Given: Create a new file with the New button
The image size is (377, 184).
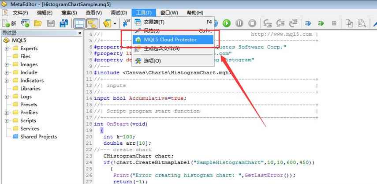Looking at the screenshot, I should (9, 23).
